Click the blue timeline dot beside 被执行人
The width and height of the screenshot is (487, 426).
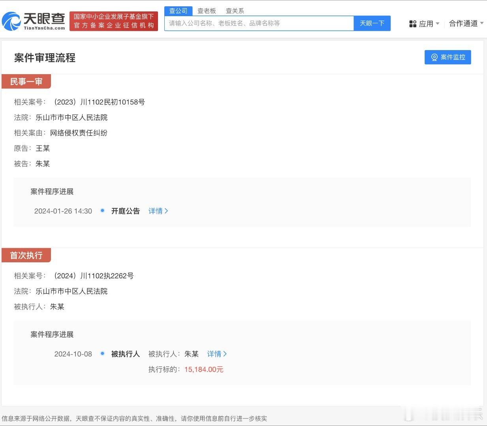[x=102, y=354]
